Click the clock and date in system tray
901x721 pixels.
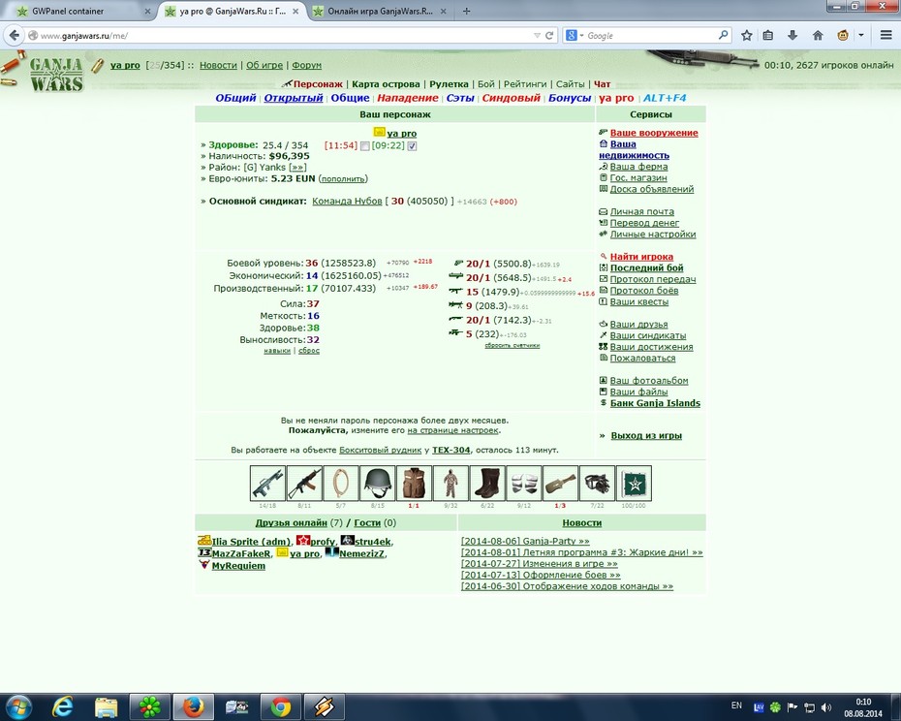click(x=863, y=707)
